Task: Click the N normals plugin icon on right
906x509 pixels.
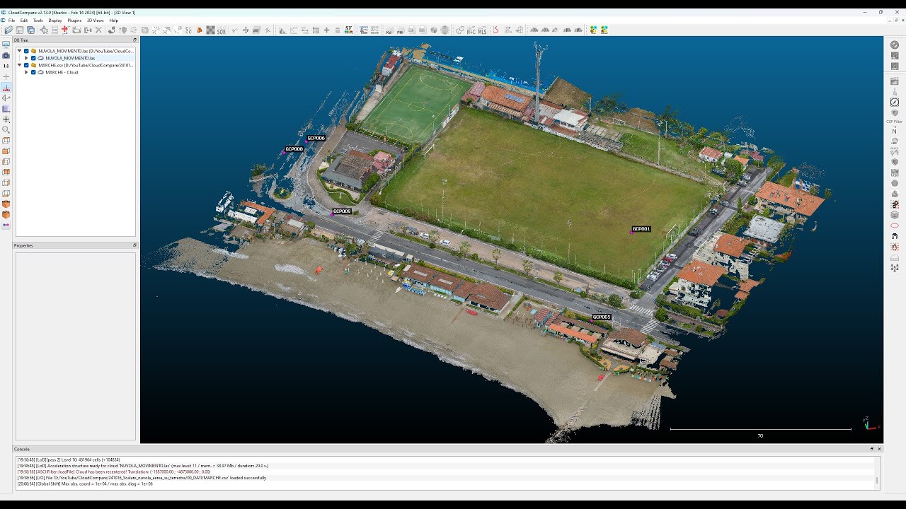Action: 895,131
